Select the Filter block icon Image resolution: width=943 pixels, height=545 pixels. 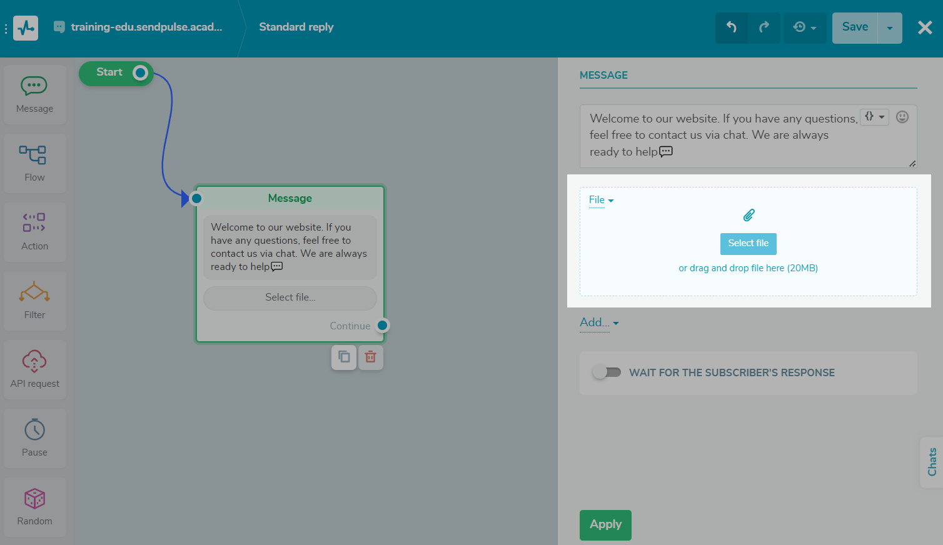click(34, 300)
